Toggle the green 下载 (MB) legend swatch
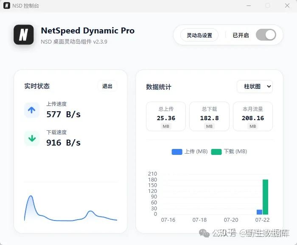Screen dimensions: 297x245 coord(216,151)
